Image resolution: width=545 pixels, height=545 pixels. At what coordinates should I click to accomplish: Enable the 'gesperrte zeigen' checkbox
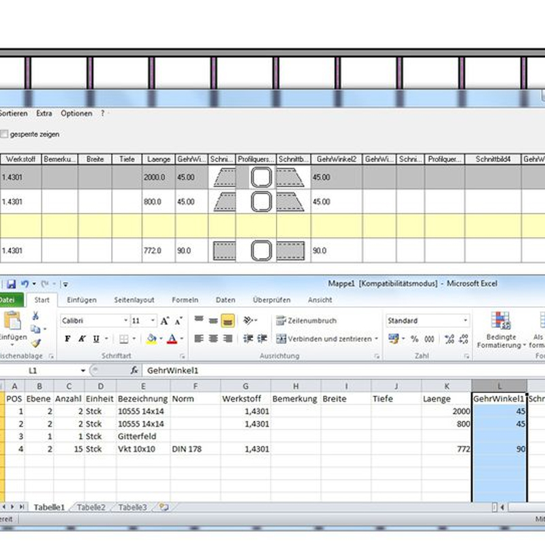pos(4,134)
